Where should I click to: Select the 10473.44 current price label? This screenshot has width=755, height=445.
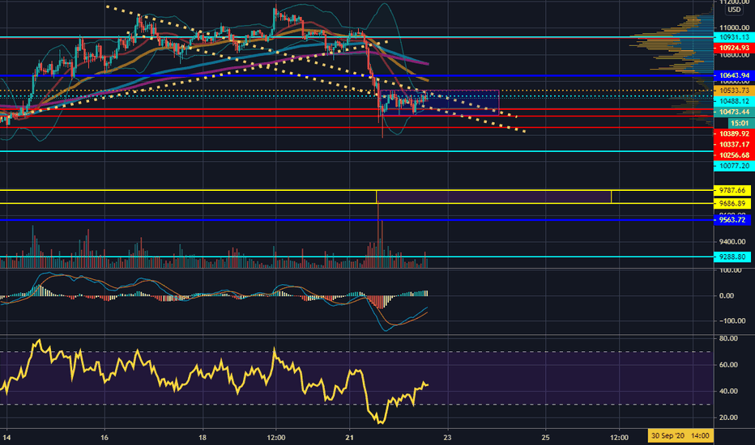pyautogui.click(x=733, y=112)
